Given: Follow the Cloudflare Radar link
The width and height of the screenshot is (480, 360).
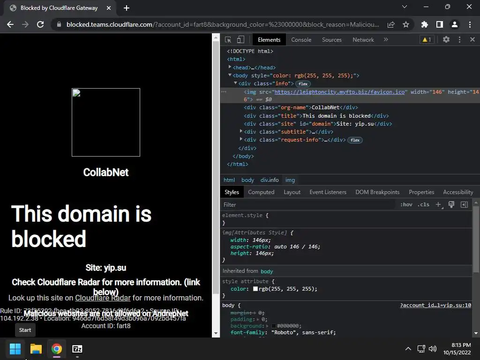Looking at the screenshot, I should [x=103, y=298].
